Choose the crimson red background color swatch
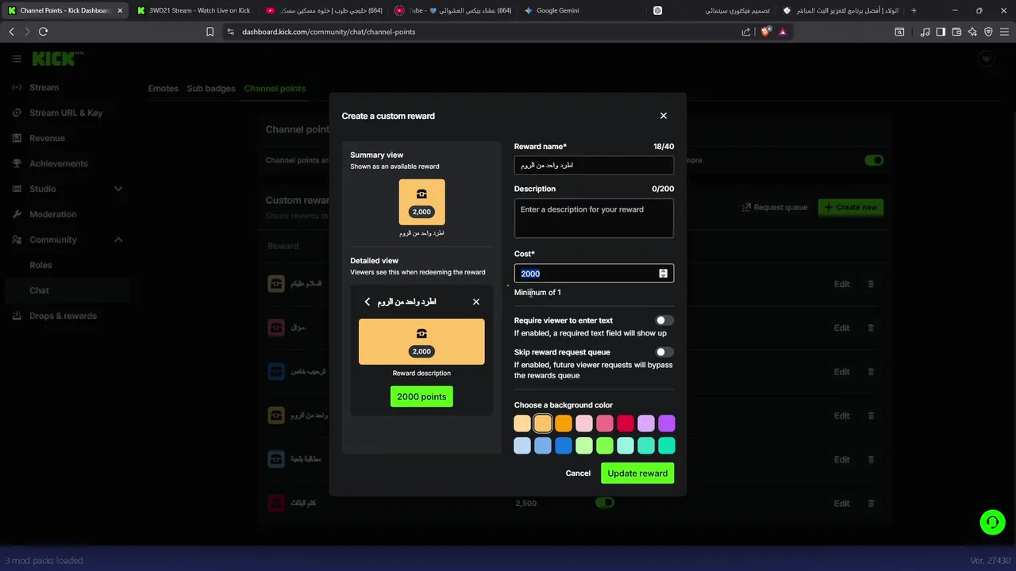Screen dimensions: 1016x571 625,423
